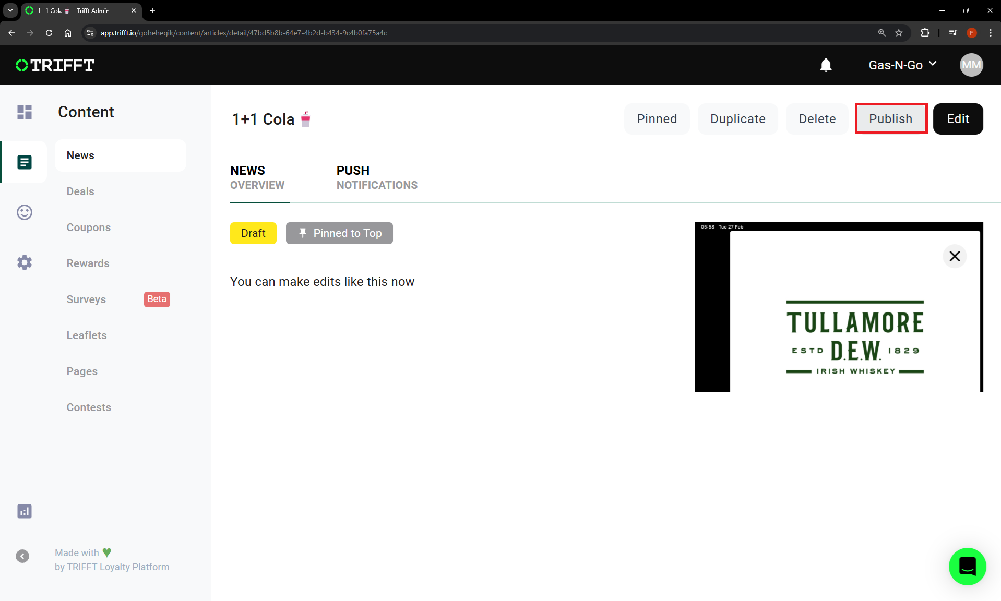The image size is (1001, 601).
Task: Click the Beta badge next to Surveys
Action: 157,299
